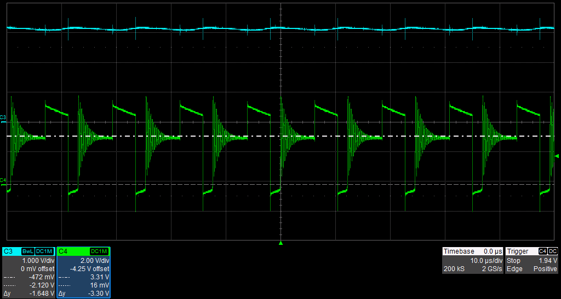Select the bold dash-dot horizontal cursor line
This screenshot has width=561, height=299.
280,136
